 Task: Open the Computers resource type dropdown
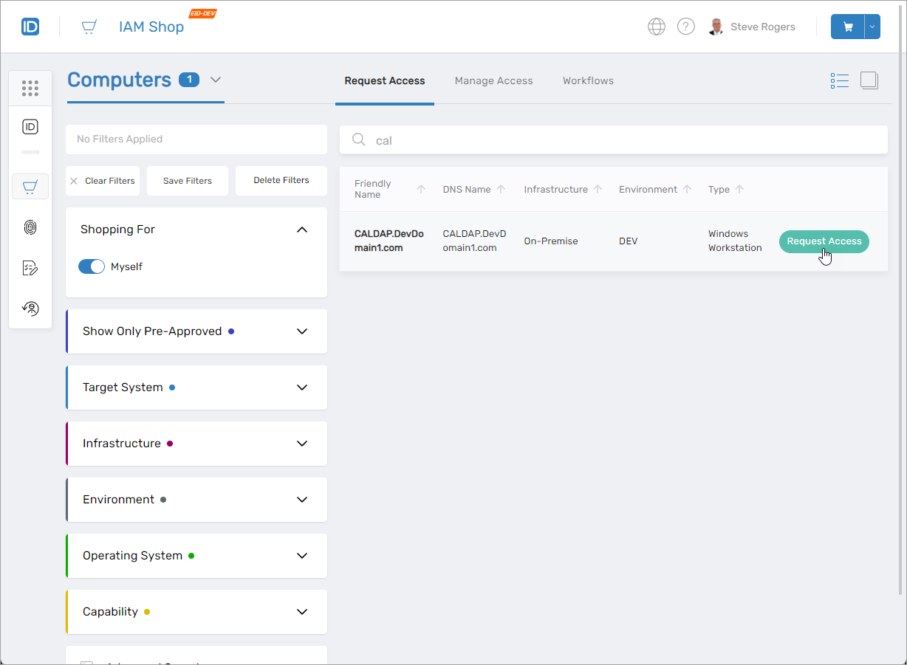pos(216,80)
